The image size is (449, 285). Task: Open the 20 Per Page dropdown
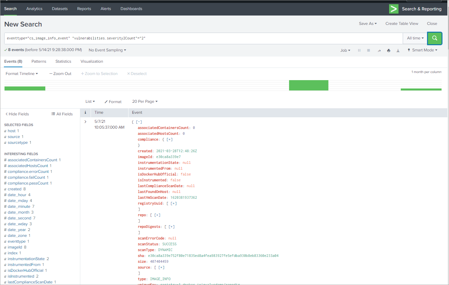[145, 101]
